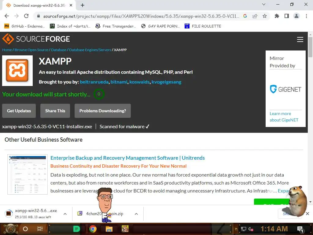Open the Unitrends Enterprise Backup link

[127, 158]
